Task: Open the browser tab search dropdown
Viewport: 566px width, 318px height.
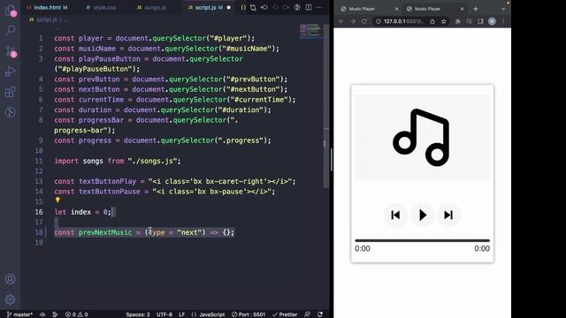Action: point(503,9)
